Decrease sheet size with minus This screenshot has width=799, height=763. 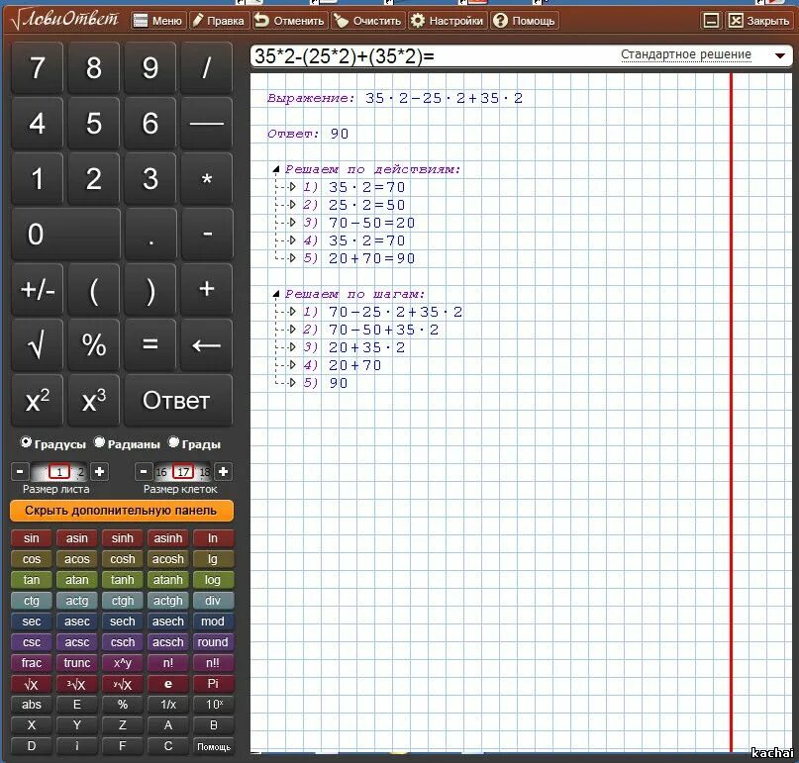20,472
